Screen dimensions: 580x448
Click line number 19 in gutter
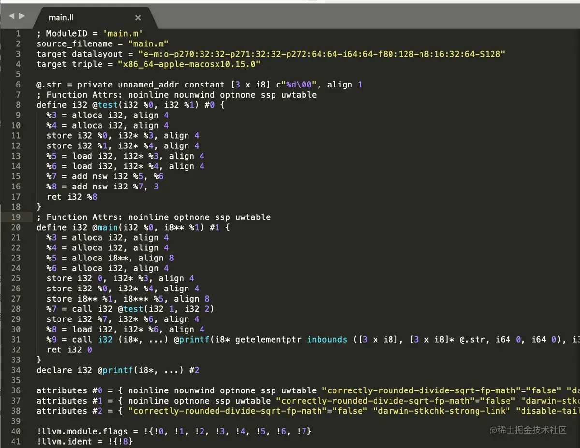(x=16, y=217)
